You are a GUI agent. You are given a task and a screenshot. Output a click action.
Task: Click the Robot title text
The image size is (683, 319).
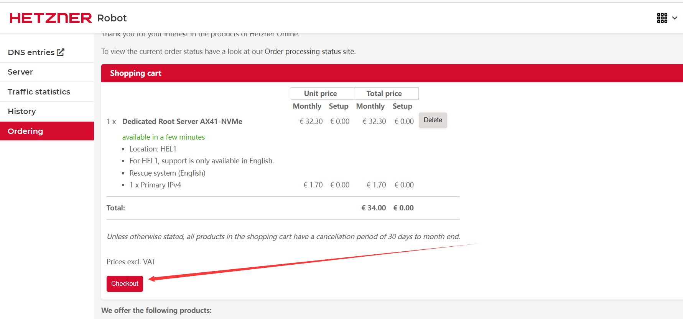click(x=112, y=18)
